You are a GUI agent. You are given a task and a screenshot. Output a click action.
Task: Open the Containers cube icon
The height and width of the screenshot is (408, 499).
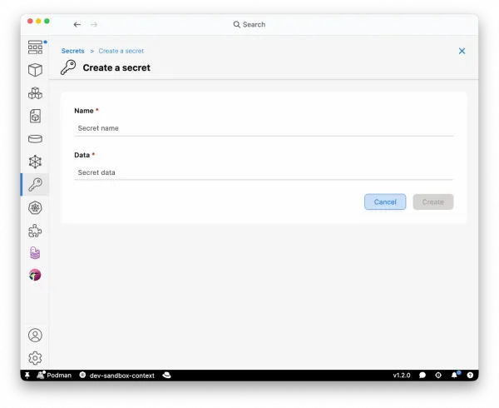click(35, 70)
